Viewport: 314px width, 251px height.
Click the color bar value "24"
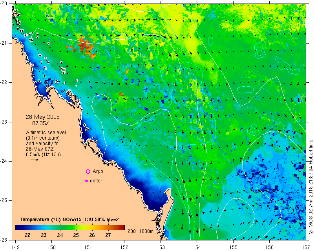[60, 235]
